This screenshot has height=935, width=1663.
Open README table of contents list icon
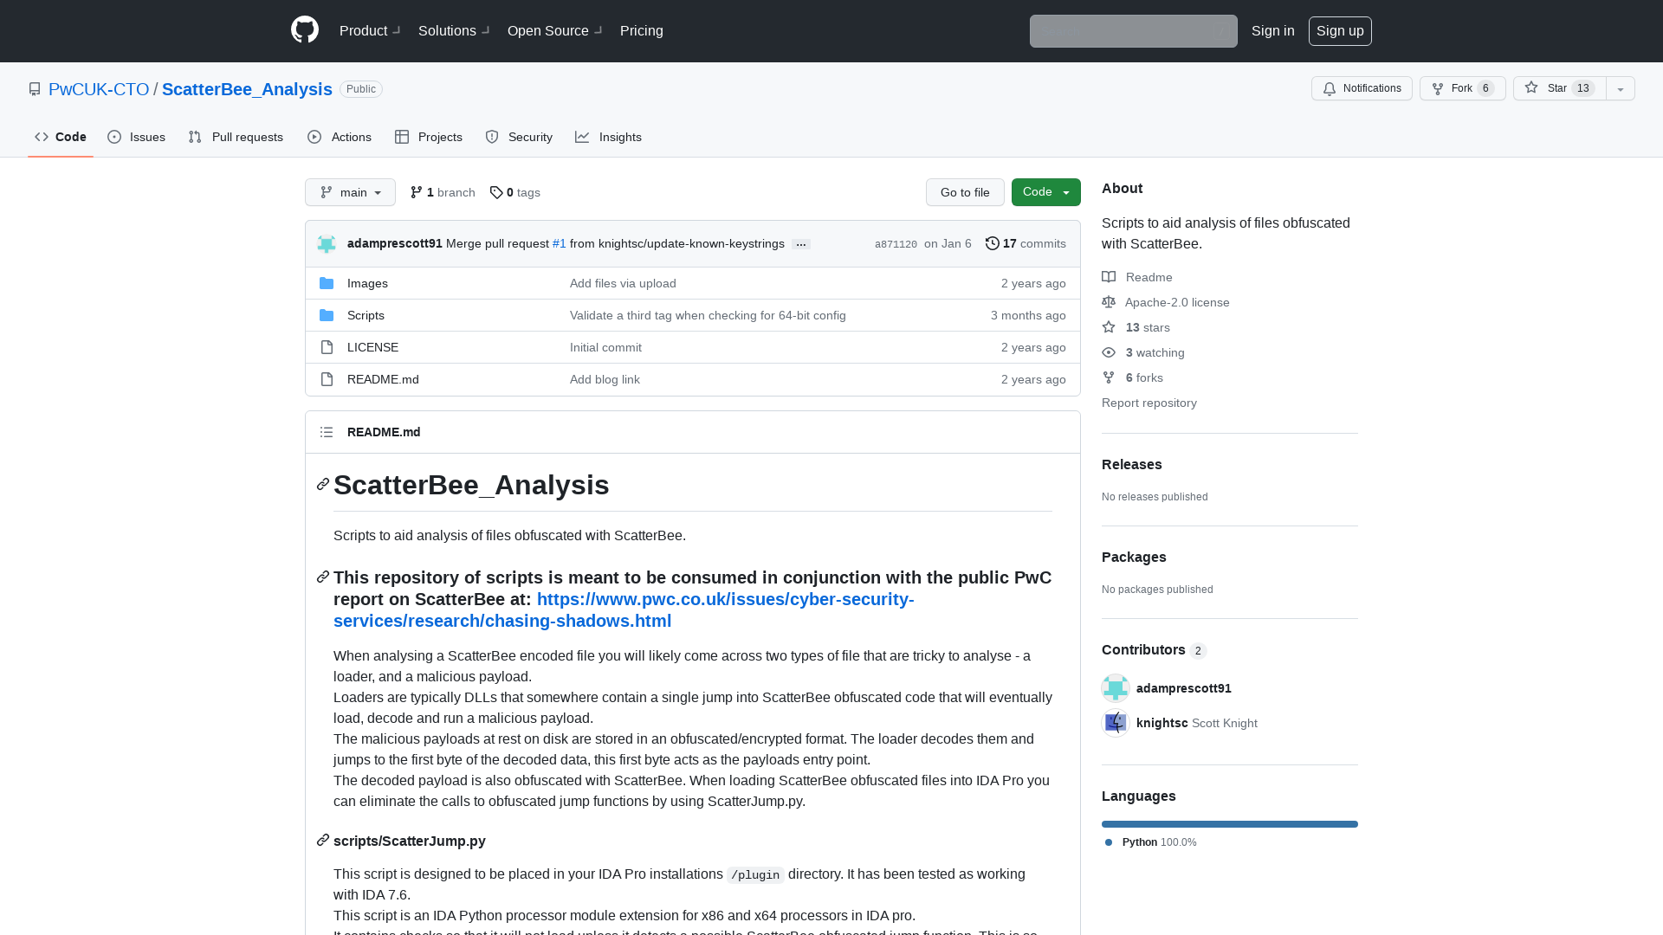(x=327, y=432)
